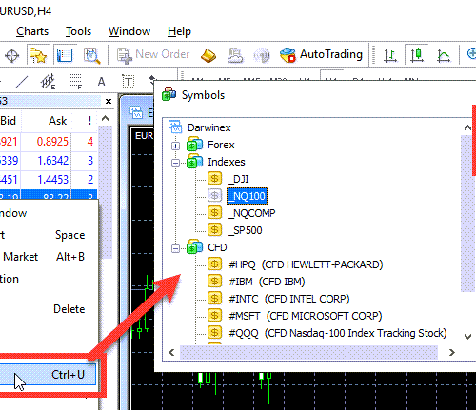
Task: Click the _DJI dollar coin icon
Action: (214, 179)
